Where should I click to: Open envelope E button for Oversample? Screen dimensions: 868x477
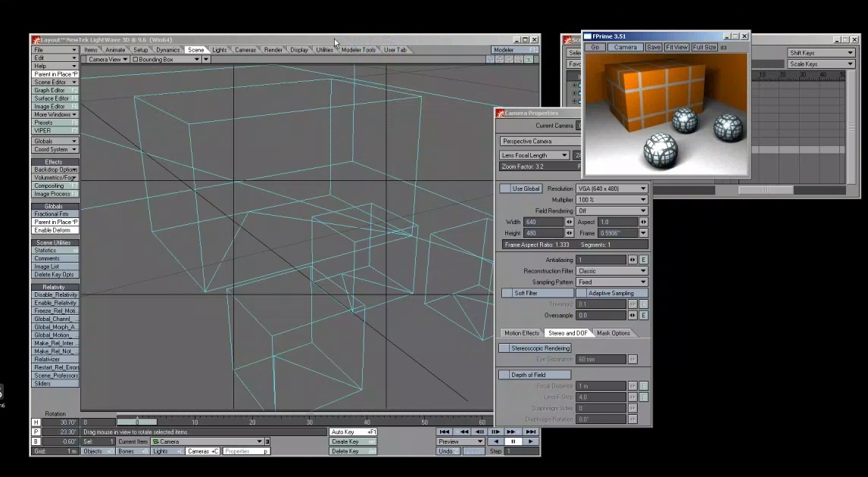pyautogui.click(x=643, y=316)
